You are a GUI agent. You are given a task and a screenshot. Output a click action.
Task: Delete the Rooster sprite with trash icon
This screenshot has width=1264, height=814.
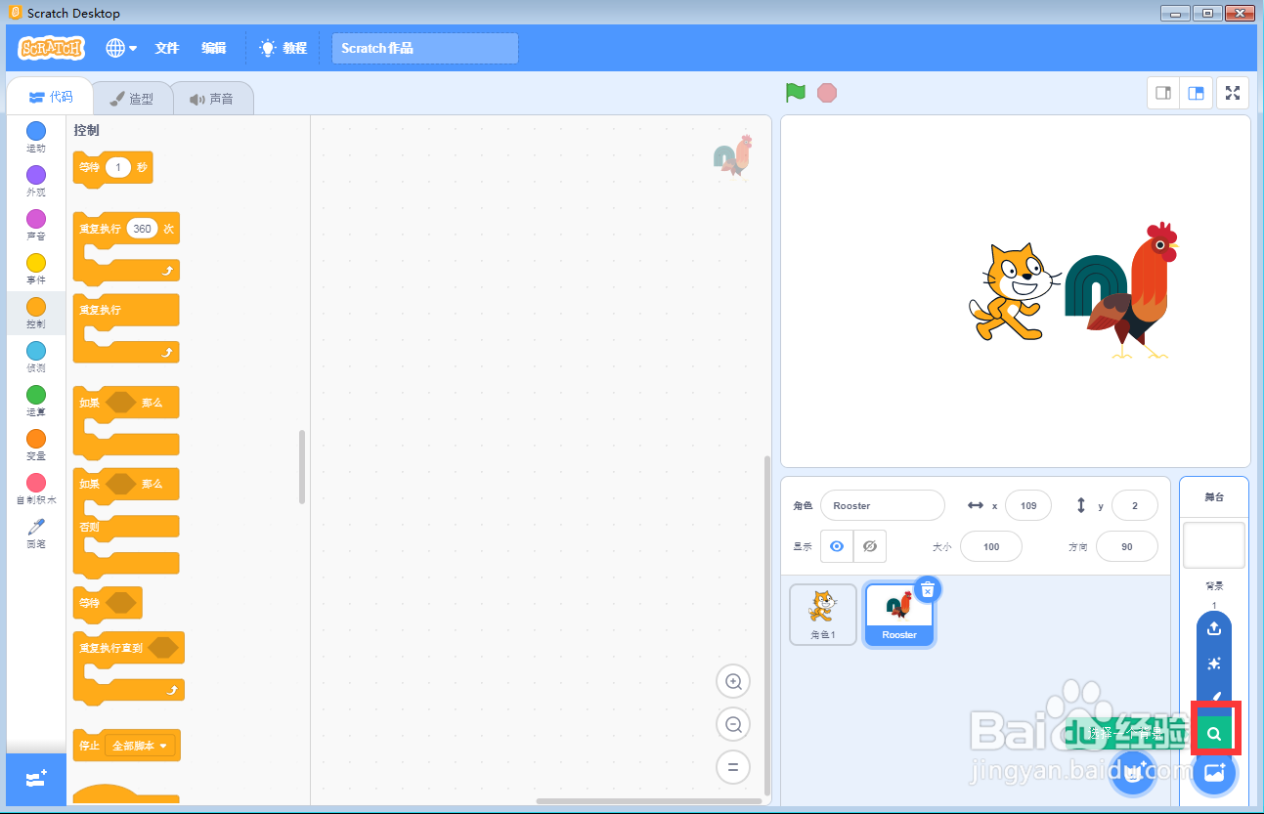(928, 589)
